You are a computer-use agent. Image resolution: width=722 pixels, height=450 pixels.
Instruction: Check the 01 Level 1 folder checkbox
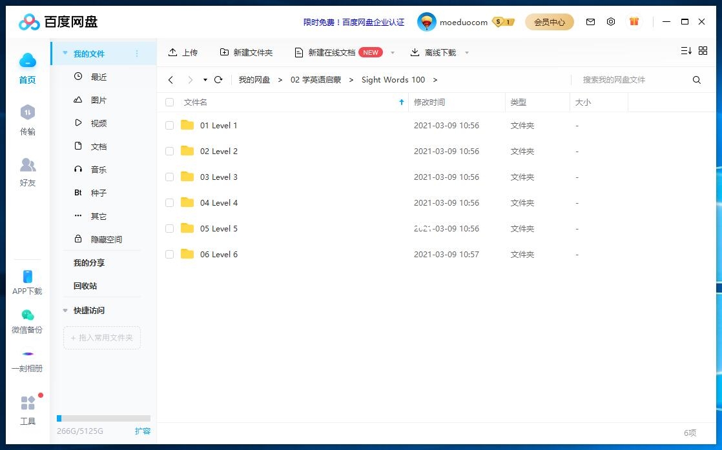point(169,125)
